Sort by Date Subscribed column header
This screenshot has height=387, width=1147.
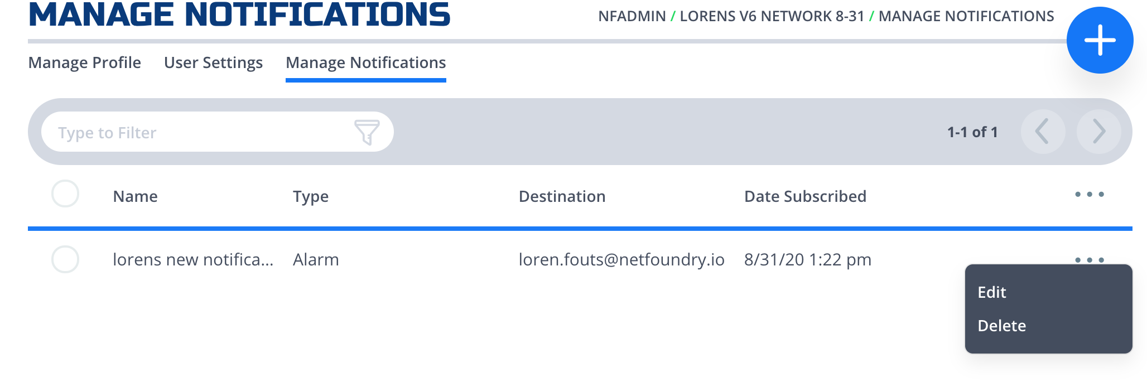(x=805, y=196)
